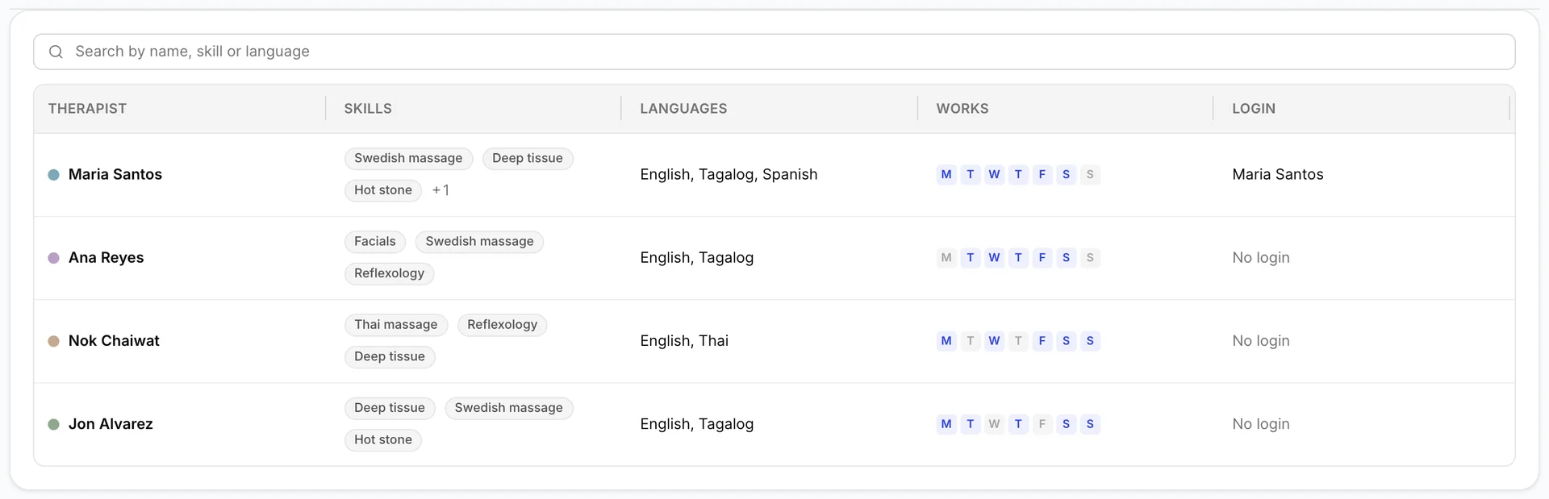Click the English, Thai languages cell
This screenshot has height=499, width=1549.
[x=684, y=341]
